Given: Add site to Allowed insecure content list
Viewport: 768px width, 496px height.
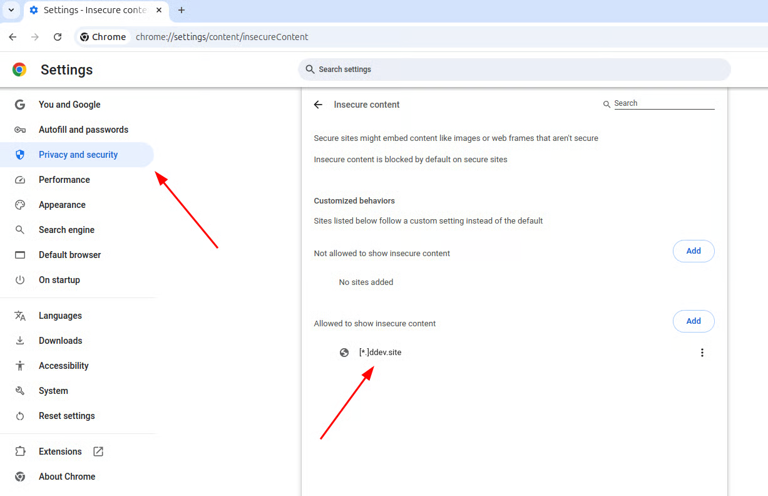Looking at the screenshot, I should [x=694, y=321].
